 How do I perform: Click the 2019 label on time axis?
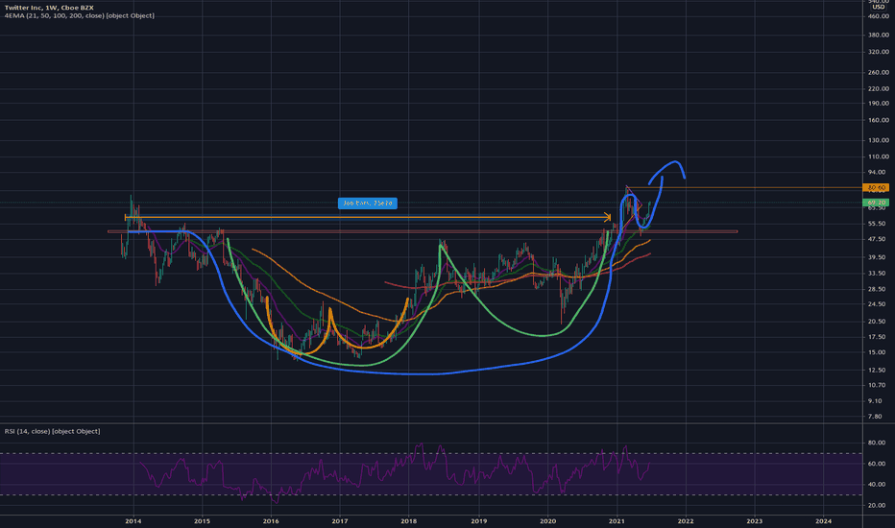(479, 520)
